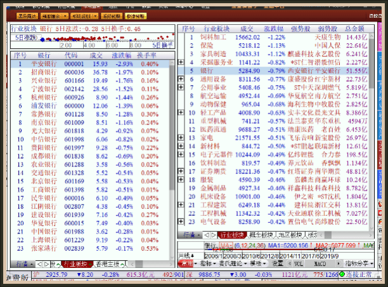Click the 深 index value 9886.75
Screen dimensions: 388x287
pyautogui.click(x=209, y=274)
